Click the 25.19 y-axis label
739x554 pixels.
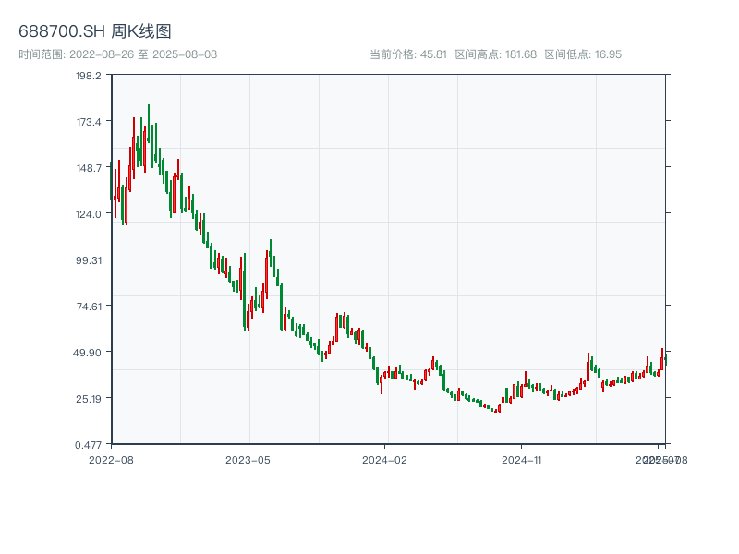point(89,399)
